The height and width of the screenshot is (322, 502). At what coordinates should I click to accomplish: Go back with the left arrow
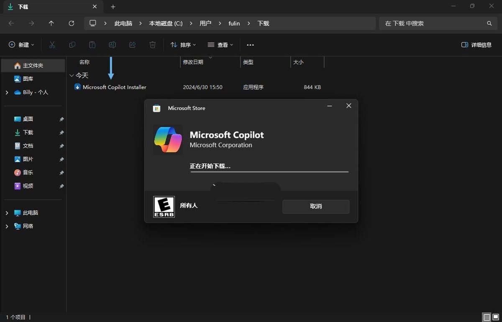[x=11, y=23]
